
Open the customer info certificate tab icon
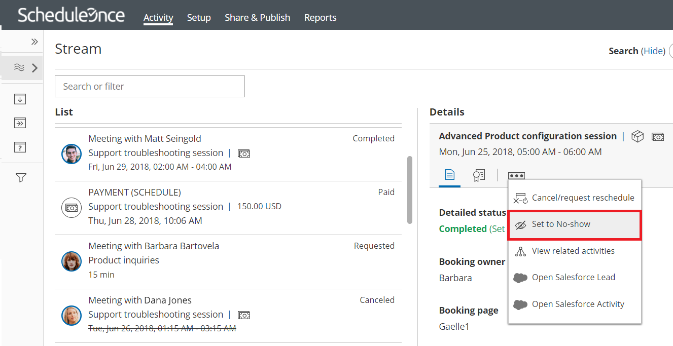click(x=479, y=175)
